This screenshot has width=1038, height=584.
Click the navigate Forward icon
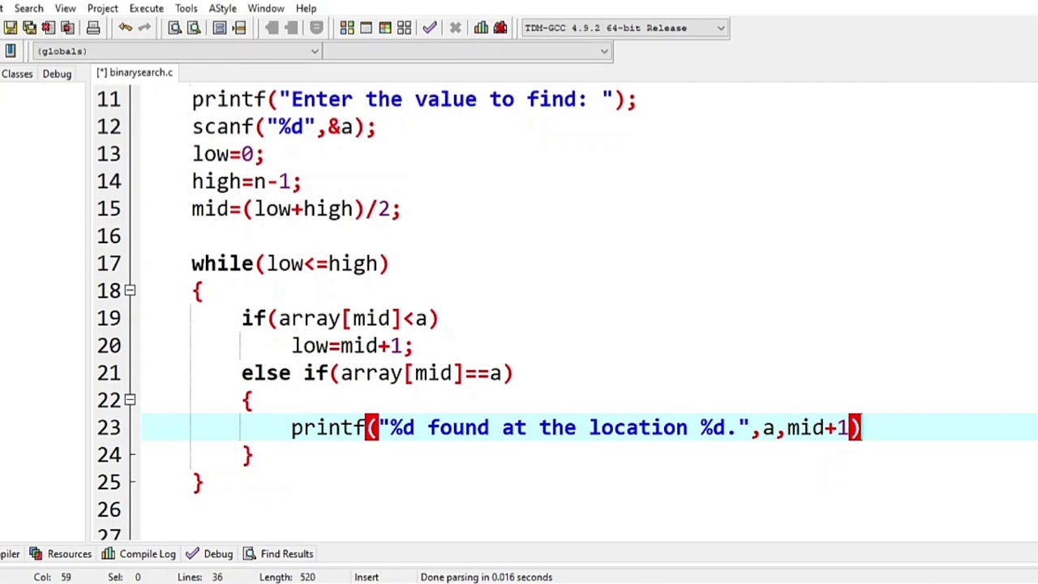point(291,28)
